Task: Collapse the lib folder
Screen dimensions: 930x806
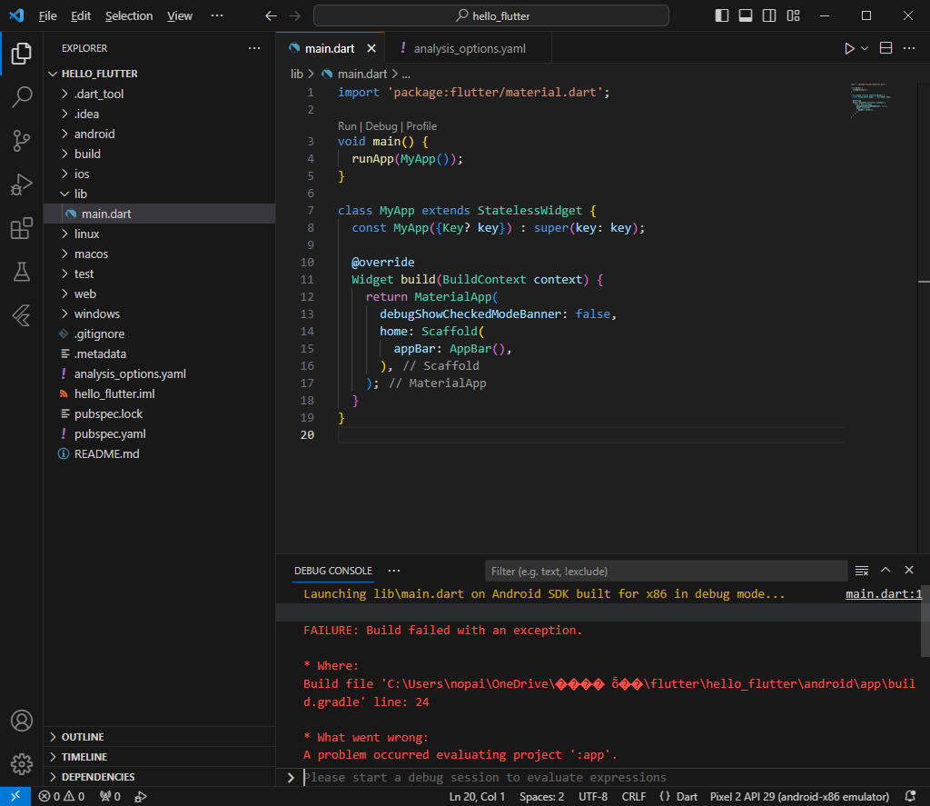Action: point(159,194)
